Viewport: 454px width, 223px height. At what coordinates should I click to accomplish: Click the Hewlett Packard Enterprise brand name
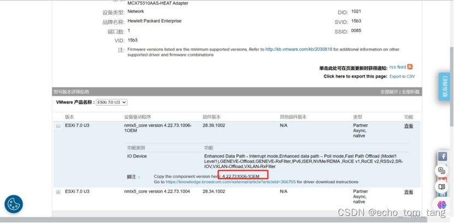154,21
